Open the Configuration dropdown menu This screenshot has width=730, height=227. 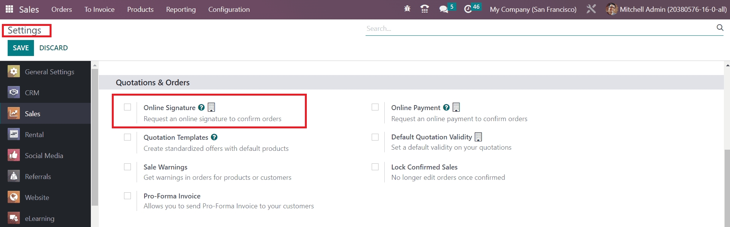coord(229,10)
